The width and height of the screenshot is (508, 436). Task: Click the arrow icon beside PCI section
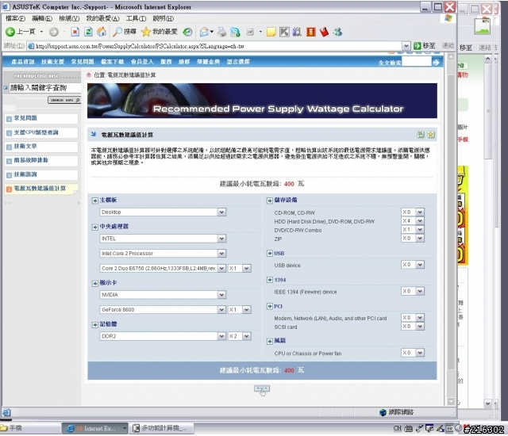[270, 306]
